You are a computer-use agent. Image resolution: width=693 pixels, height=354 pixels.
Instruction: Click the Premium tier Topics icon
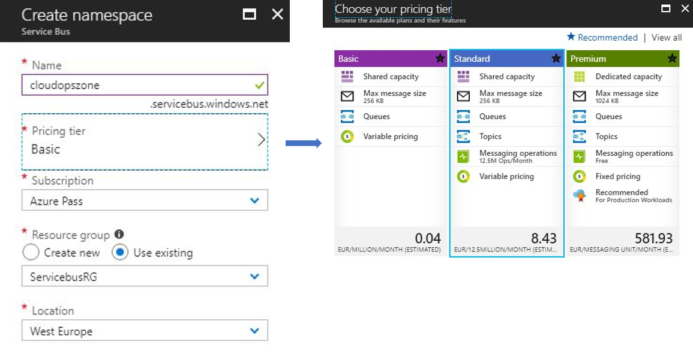pos(580,137)
